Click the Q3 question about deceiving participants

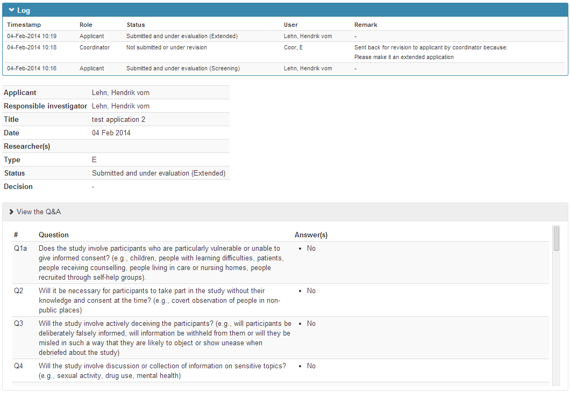point(165,338)
